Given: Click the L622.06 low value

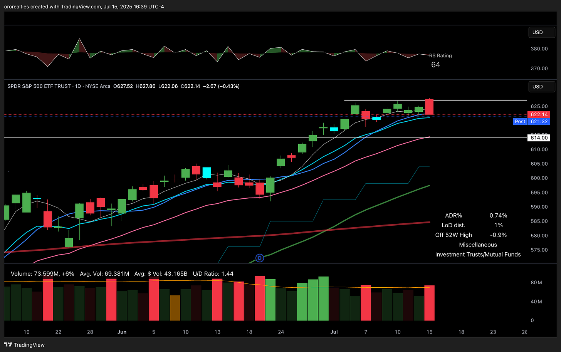Looking at the screenshot, I should click(168, 86).
